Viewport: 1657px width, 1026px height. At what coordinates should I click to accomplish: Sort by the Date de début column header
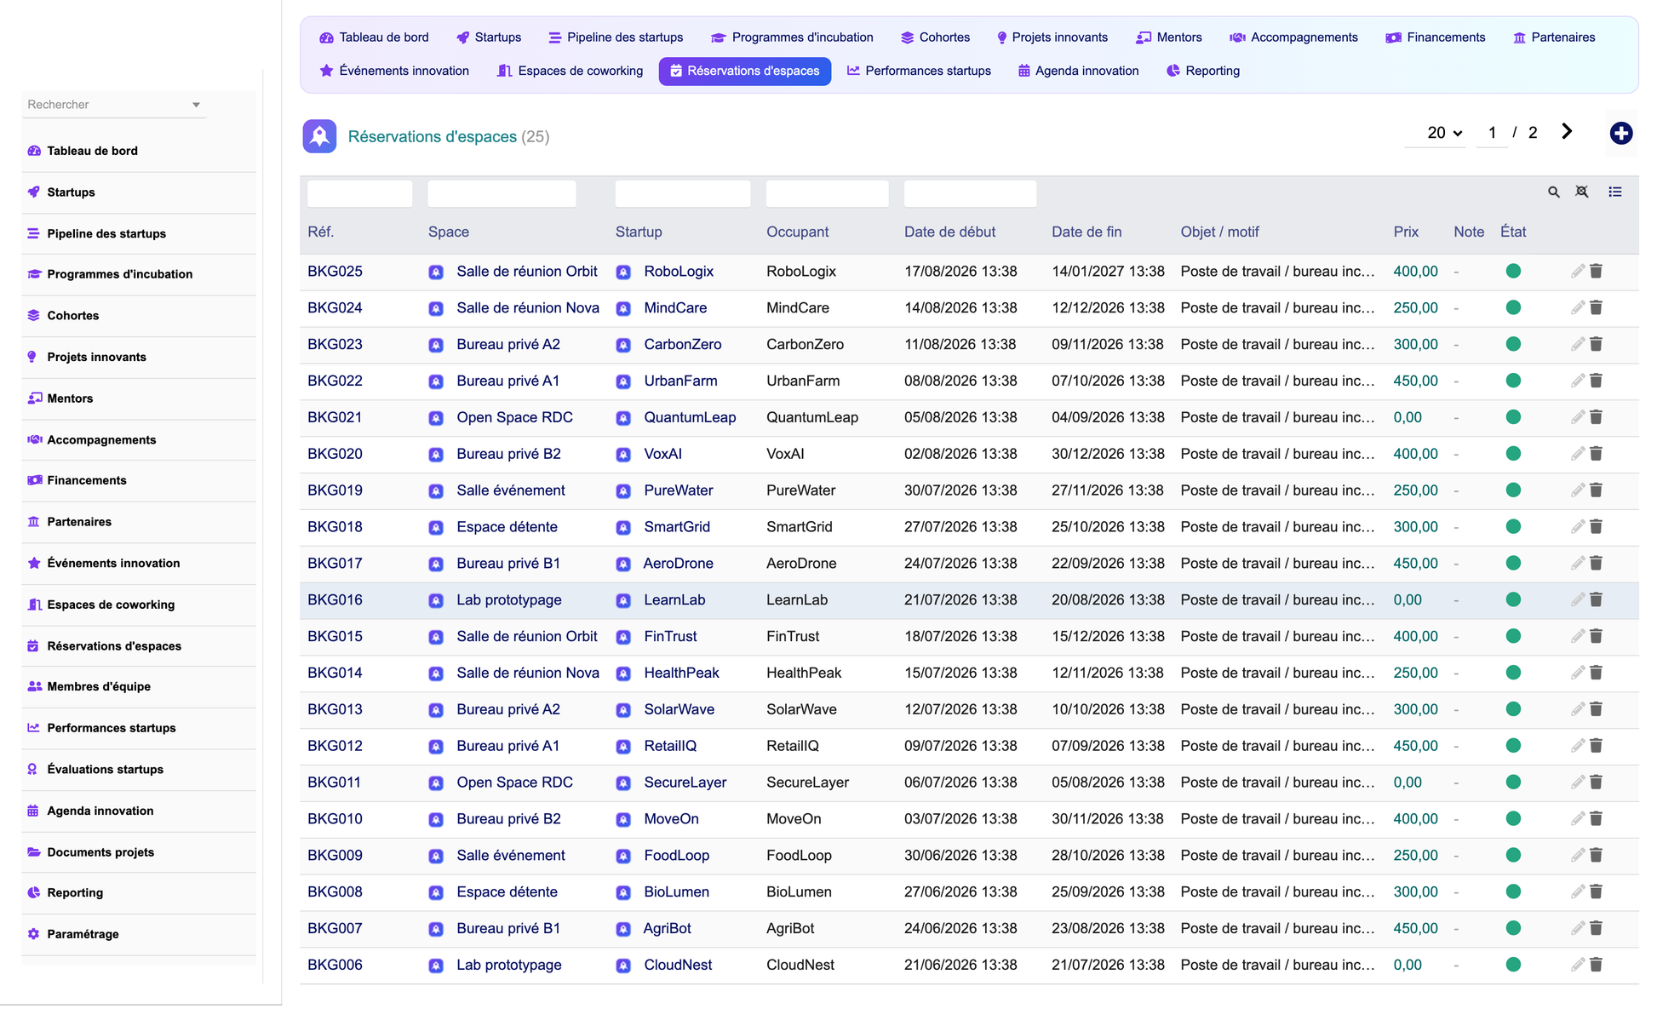(949, 232)
